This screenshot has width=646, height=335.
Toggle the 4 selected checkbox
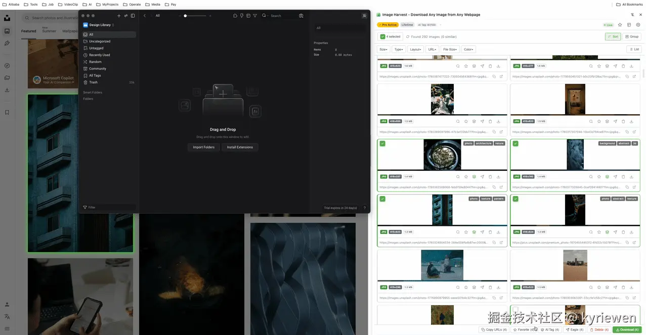(x=383, y=36)
